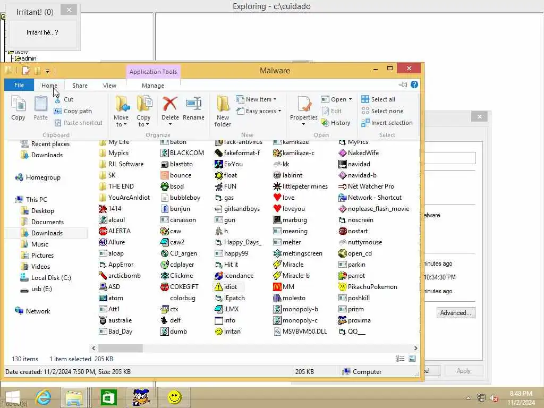Click the muted volume tray icon

pyautogui.click(x=494, y=398)
